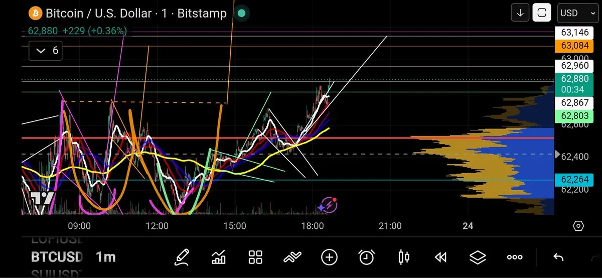Select the 62,867 price label
Image resolution: width=602 pixels, height=278 pixels.
click(574, 103)
